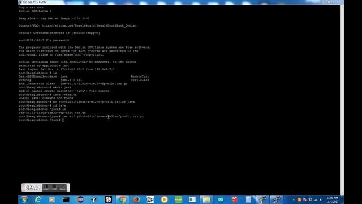This screenshot has width=362, height=204.
Task: Click 'jdk1.8.0_151' in the listing
Action: [71, 80]
